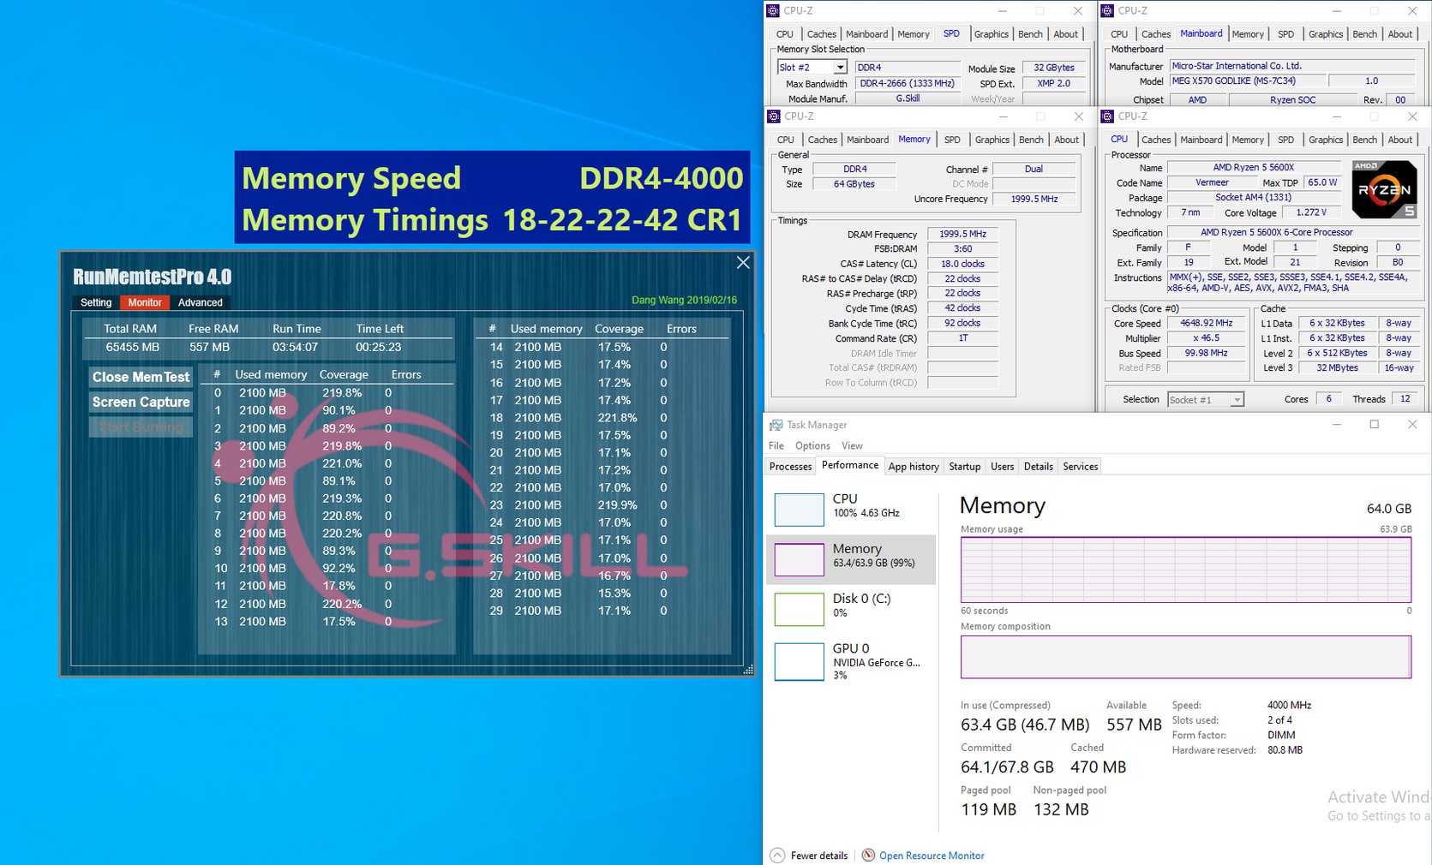This screenshot has height=865, width=1432.
Task: Click Screen Capture button
Action: point(141,402)
